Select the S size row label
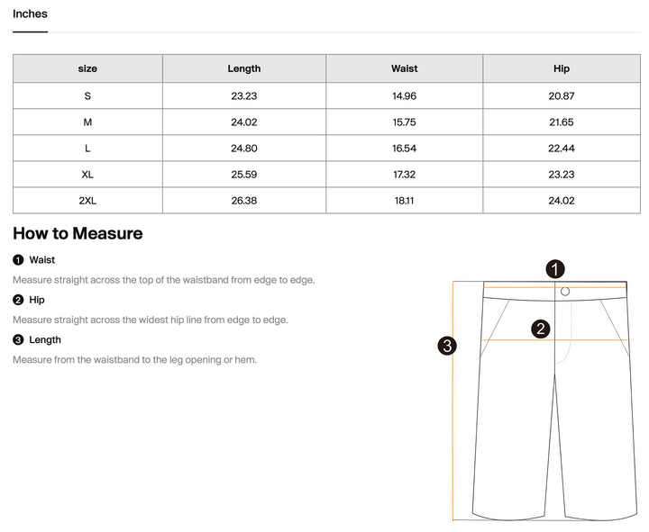 tap(87, 96)
